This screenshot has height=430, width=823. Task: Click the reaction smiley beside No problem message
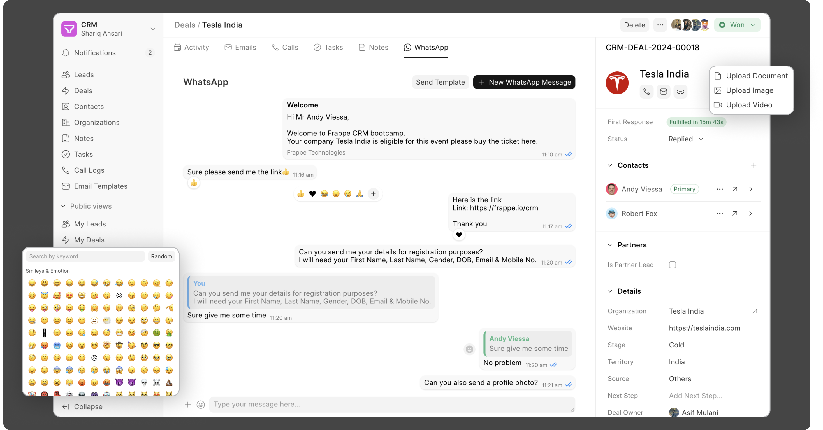[469, 349]
